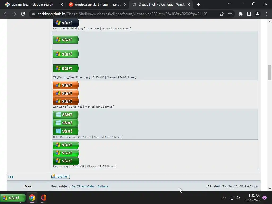
Task: Open the volume tray icon
Action: click(x=238, y=198)
